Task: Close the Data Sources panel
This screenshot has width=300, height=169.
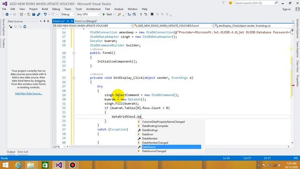Action: 48,21
